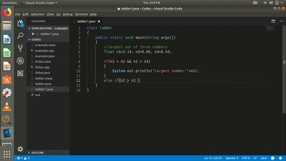Viewport: 286px width, 161px height.
Task: Open the magnifier image viewer in dock
Action: click(x=7, y=120)
